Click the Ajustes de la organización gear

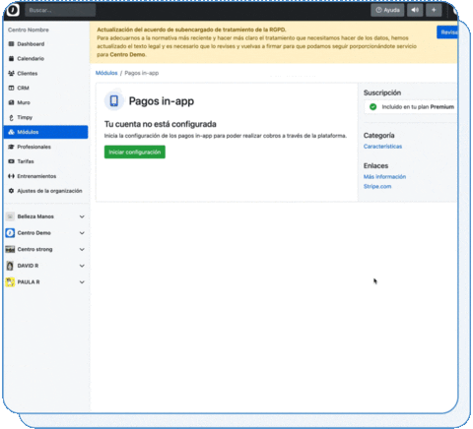pyautogui.click(x=11, y=191)
